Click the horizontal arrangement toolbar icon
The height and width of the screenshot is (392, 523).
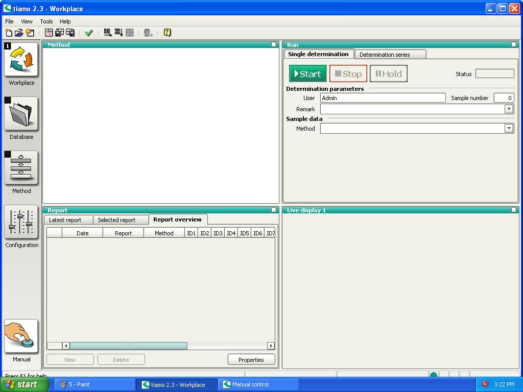[x=107, y=33]
